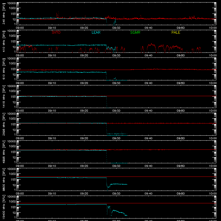Click the 09:50 tick under the 610 MHz panel
The width and height of the screenshot is (221, 221).
181,83
